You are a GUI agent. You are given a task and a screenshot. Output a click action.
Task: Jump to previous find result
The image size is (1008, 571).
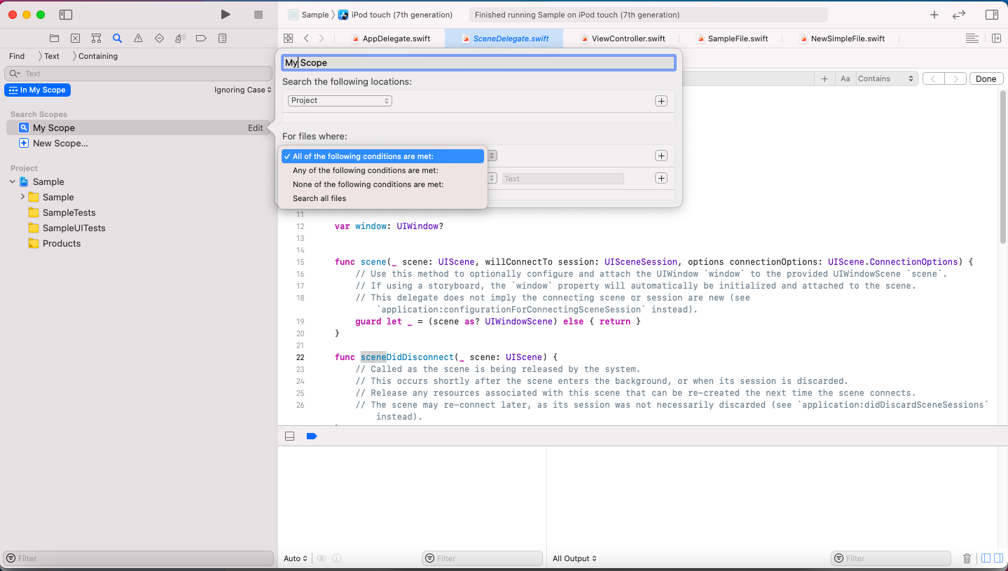coord(934,79)
